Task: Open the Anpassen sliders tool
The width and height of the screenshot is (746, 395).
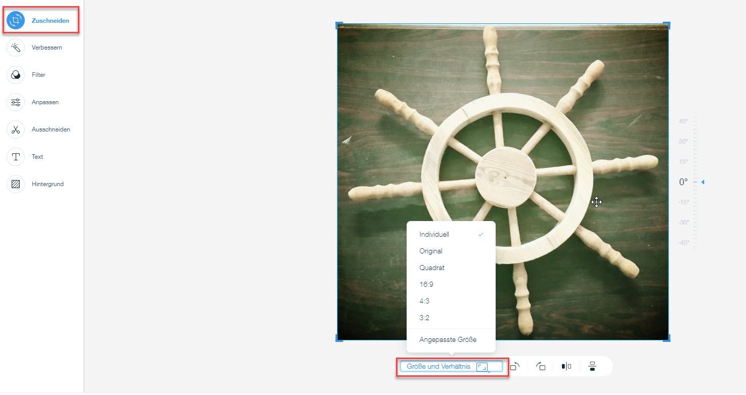Action: click(33, 102)
